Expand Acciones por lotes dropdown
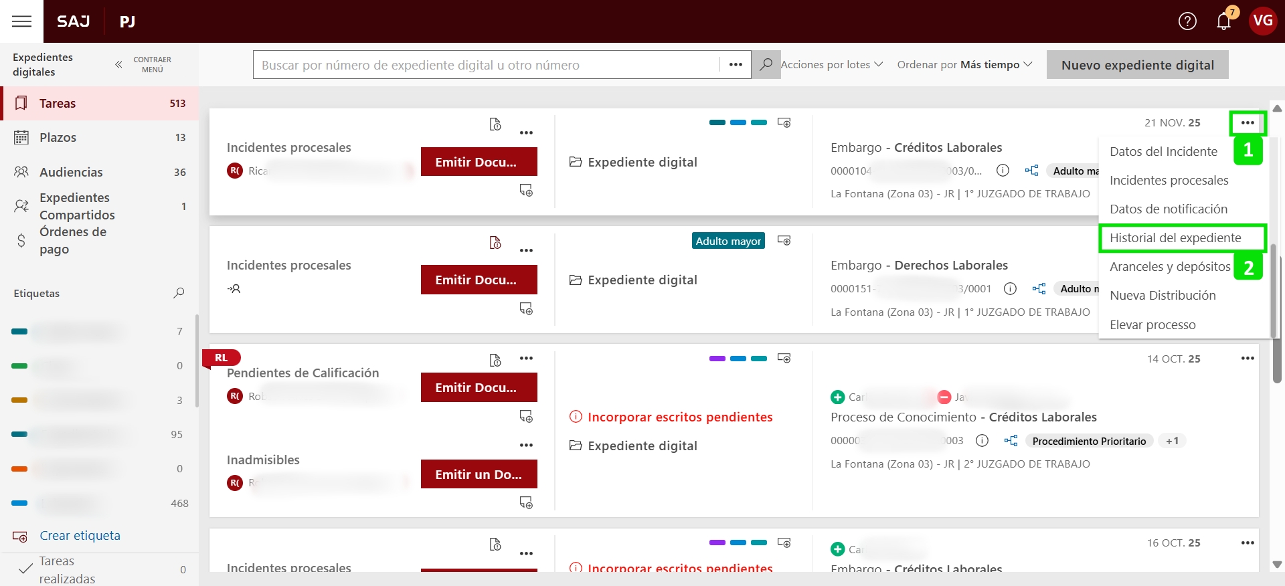This screenshot has width=1285, height=586. (x=831, y=65)
